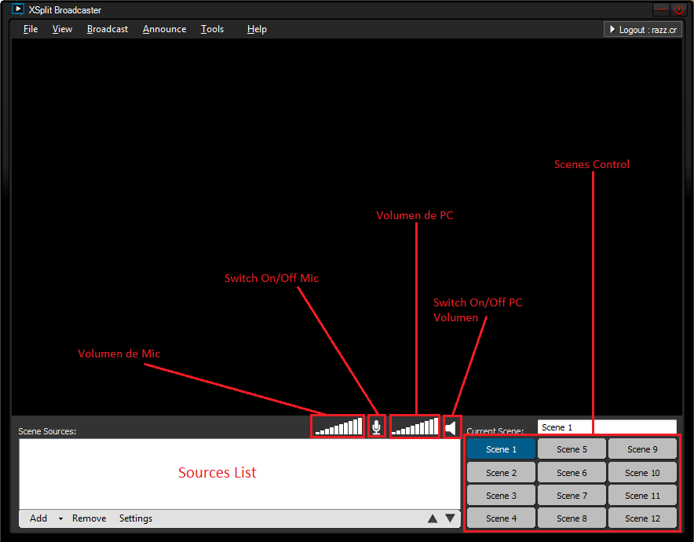Open the Announce menu
Viewport: 694px width, 542px height.
(x=165, y=29)
